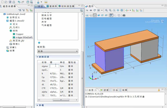Reset hiding with the refresh arrow icon

[95, 10]
